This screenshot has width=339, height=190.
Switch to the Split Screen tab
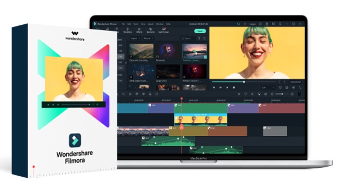(x=164, y=31)
